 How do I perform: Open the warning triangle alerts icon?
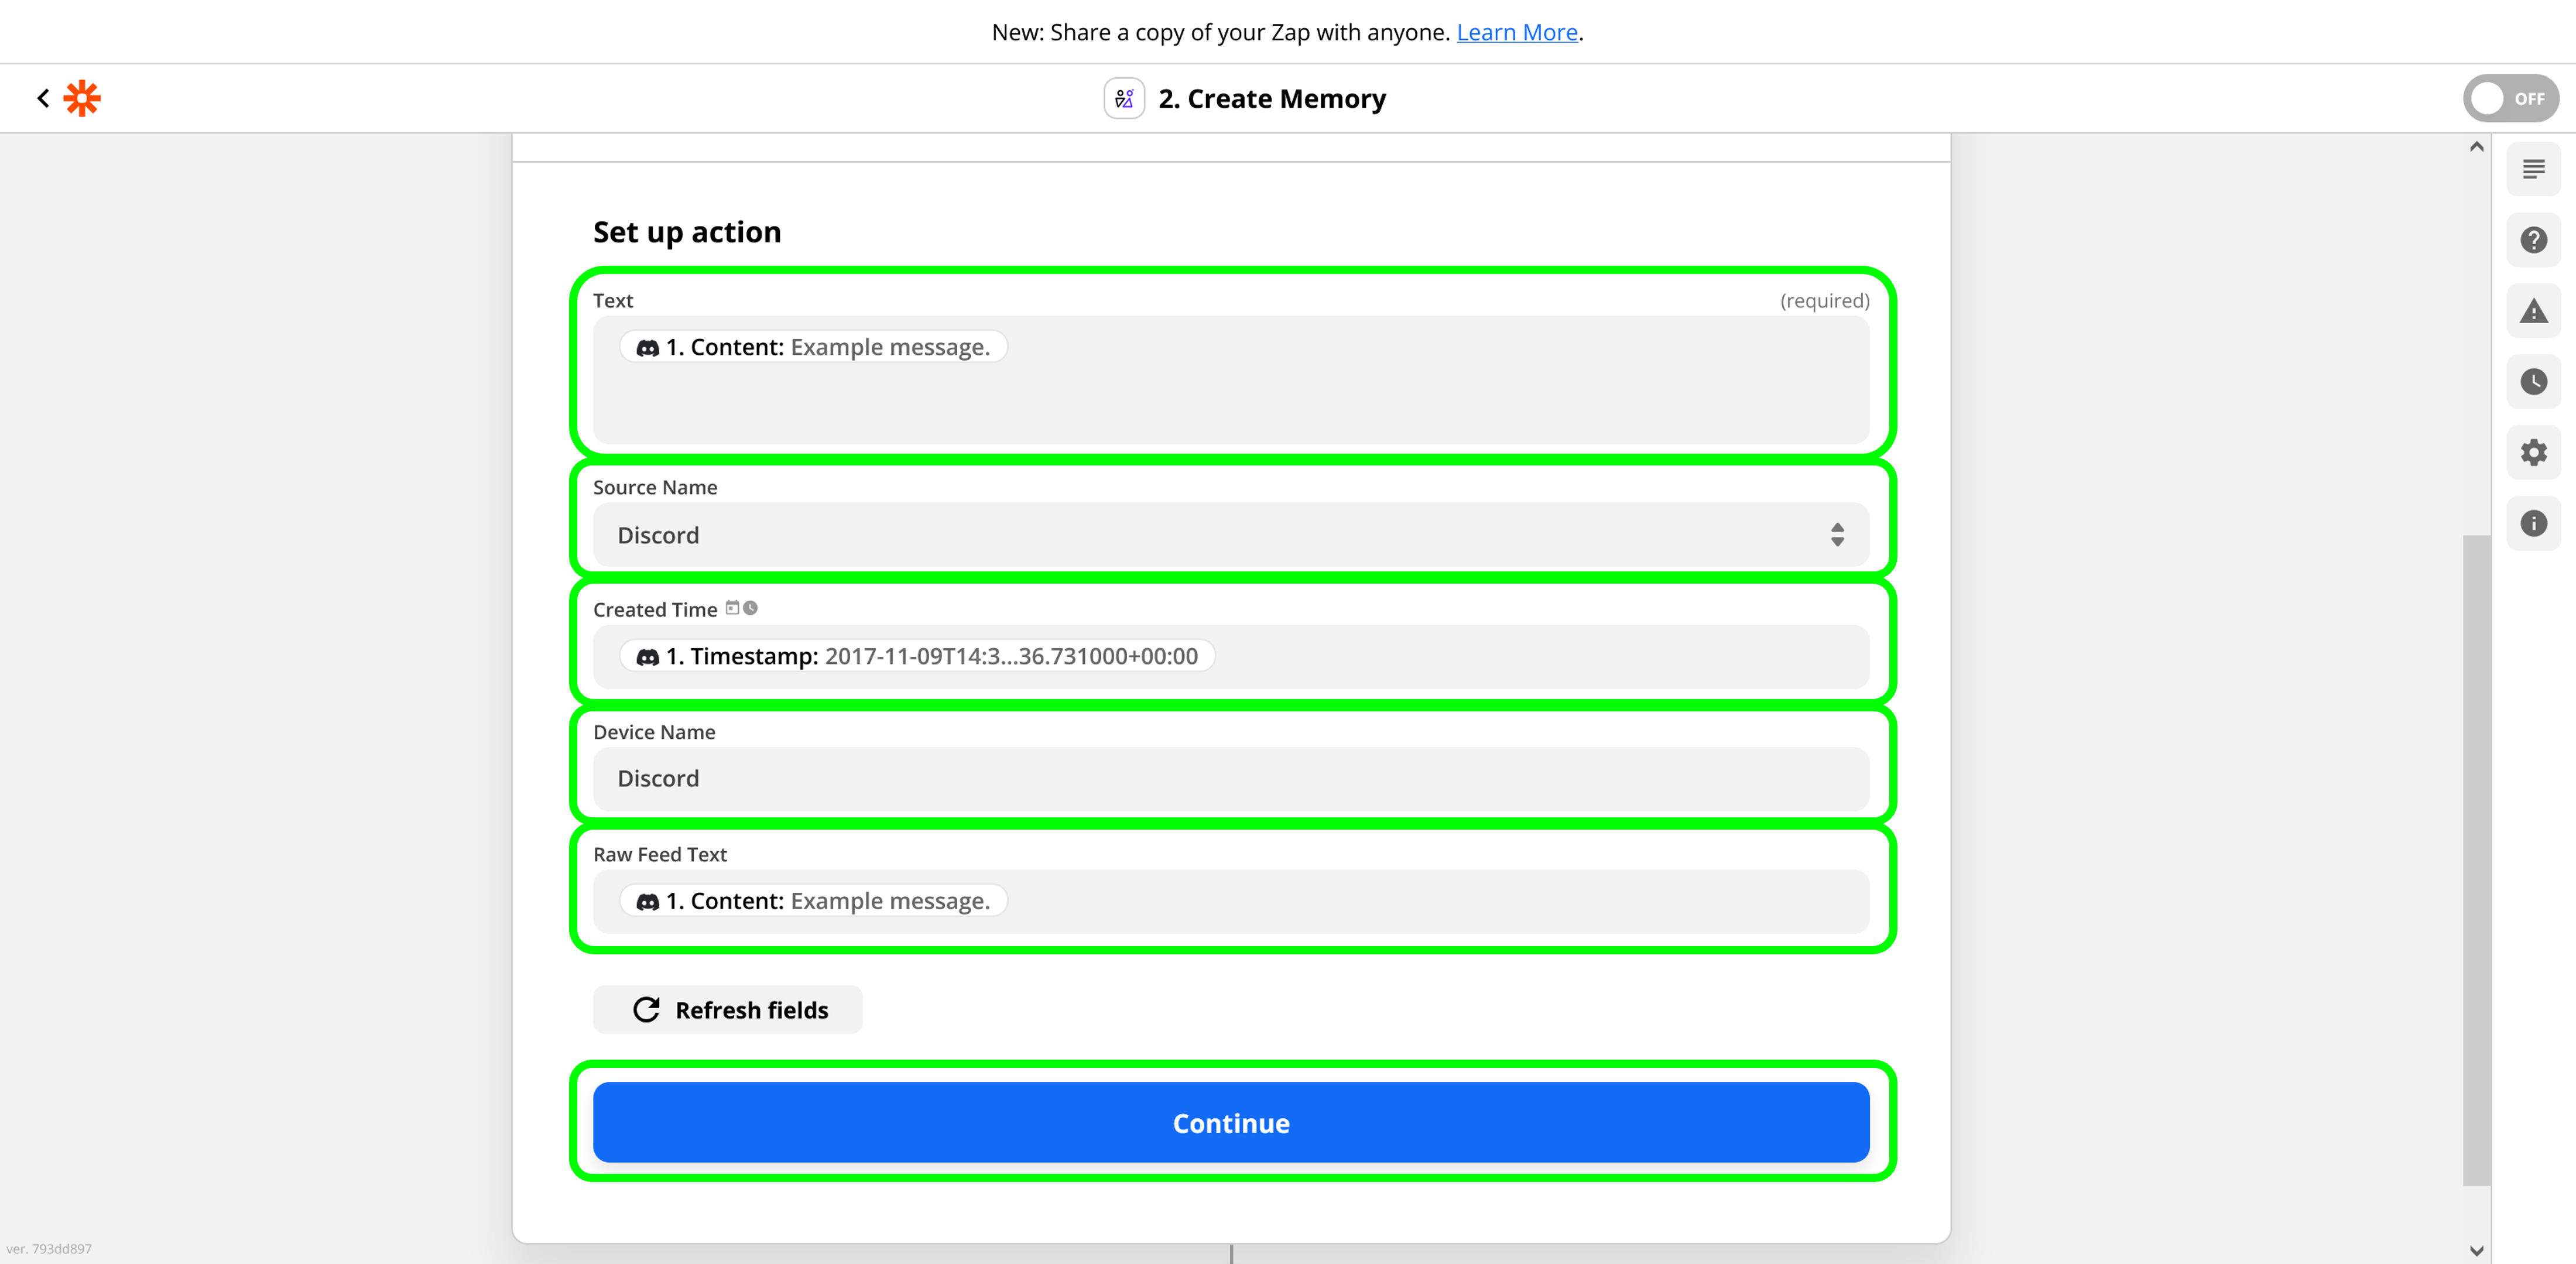2533,311
